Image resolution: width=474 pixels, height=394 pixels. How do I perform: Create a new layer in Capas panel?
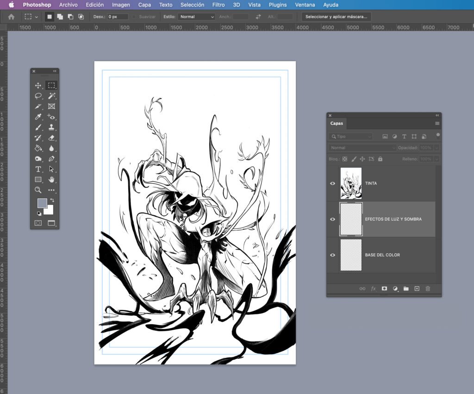point(417,289)
